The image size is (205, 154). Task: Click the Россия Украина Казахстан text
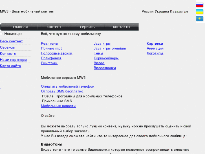(165, 12)
